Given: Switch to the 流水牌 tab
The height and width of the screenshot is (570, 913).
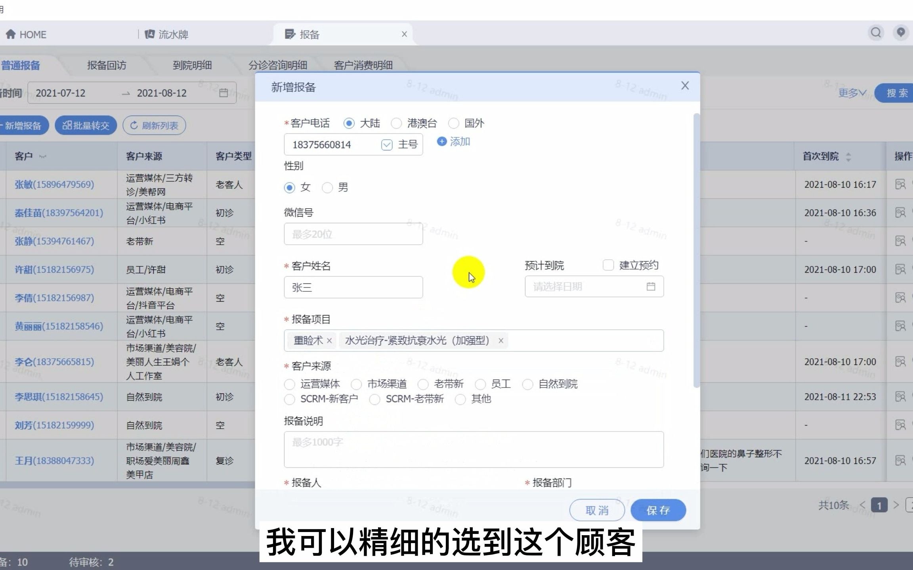Looking at the screenshot, I should pos(166,34).
